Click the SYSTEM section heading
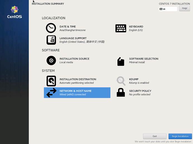The image size is (193, 144). pos(48,71)
